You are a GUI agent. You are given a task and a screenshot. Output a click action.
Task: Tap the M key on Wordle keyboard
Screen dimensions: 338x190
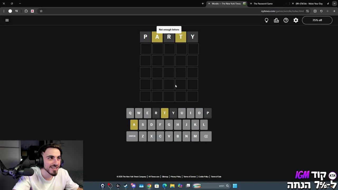[x=195, y=136]
